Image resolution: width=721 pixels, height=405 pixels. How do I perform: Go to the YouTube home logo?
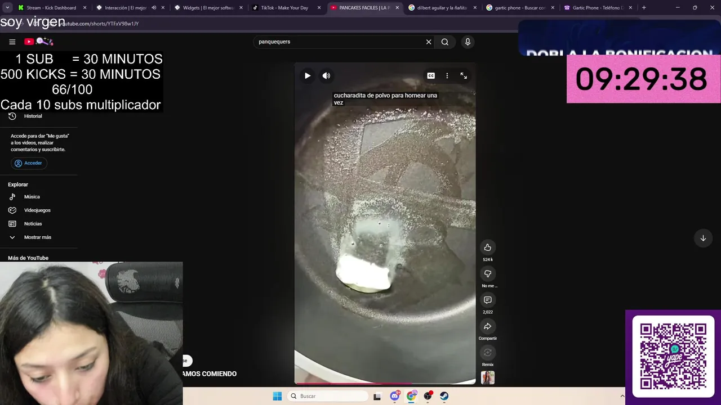point(38,42)
